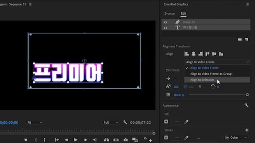Click the scale value 100
This screenshot has width=255, height=143.
click(176, 87)
